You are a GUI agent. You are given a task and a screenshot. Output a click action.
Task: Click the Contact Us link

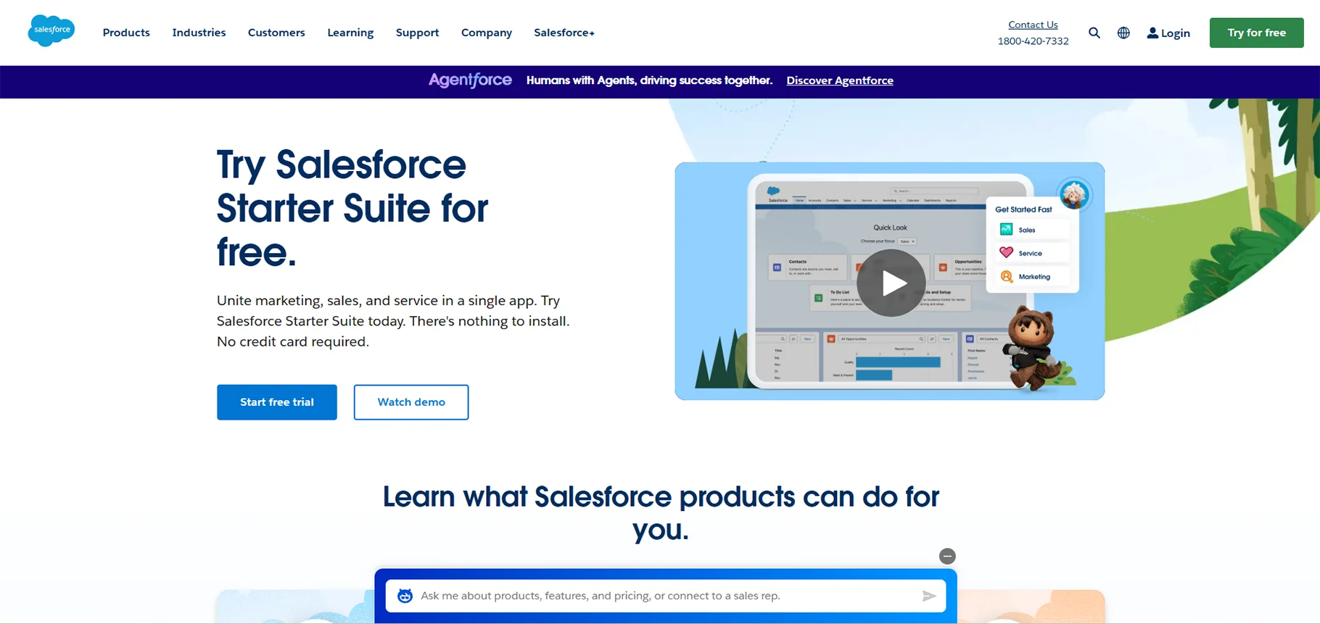(1033, 25)
